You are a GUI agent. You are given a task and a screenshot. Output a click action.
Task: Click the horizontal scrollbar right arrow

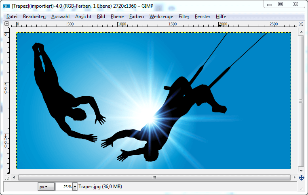coord(294,177)
